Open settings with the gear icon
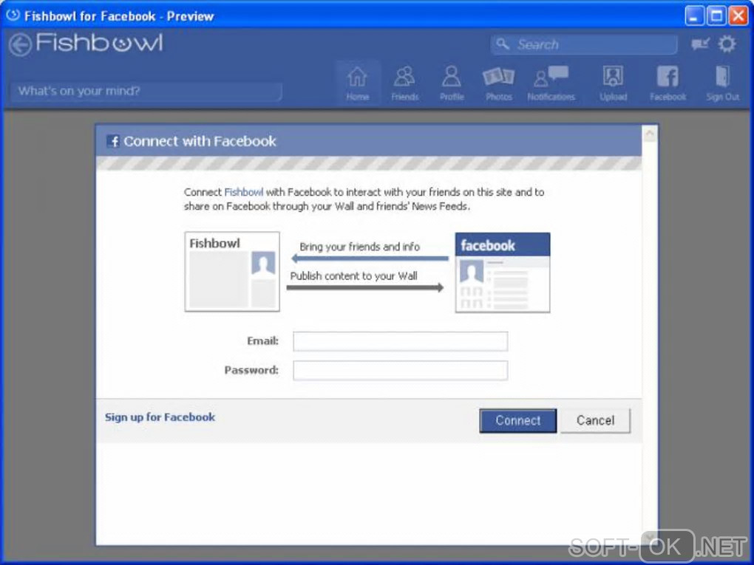 (x=727, y=44)
